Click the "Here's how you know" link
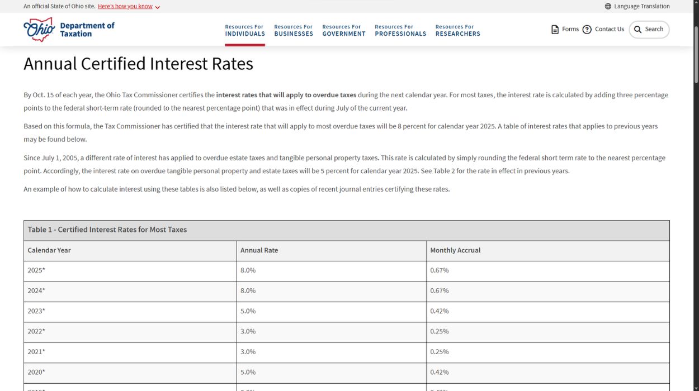The height and width of the screenshot is (391, 699). coord(124,6)
